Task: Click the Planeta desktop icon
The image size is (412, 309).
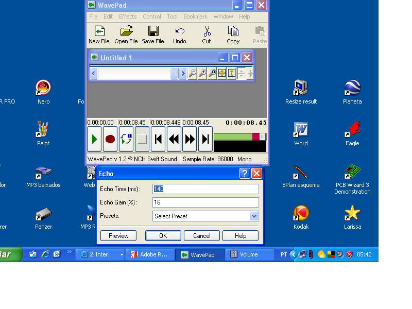Action: [x=352, y=92]
